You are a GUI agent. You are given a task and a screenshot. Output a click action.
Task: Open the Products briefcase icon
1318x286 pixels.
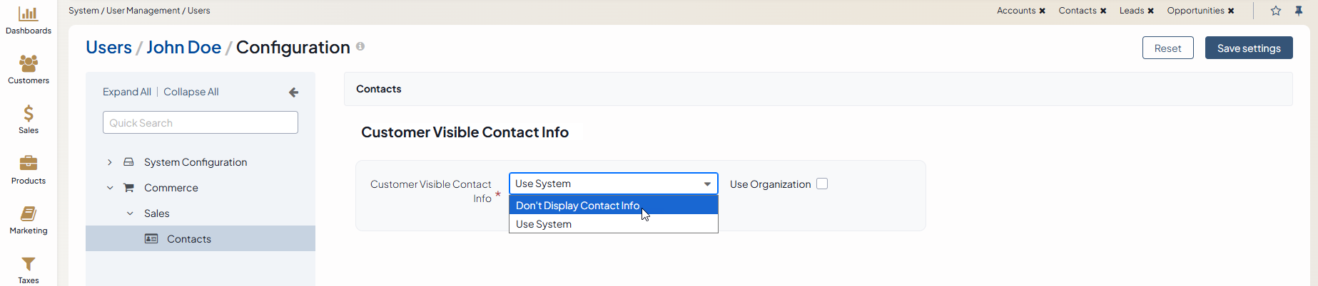pyautogui.click(x=28, y=164)
